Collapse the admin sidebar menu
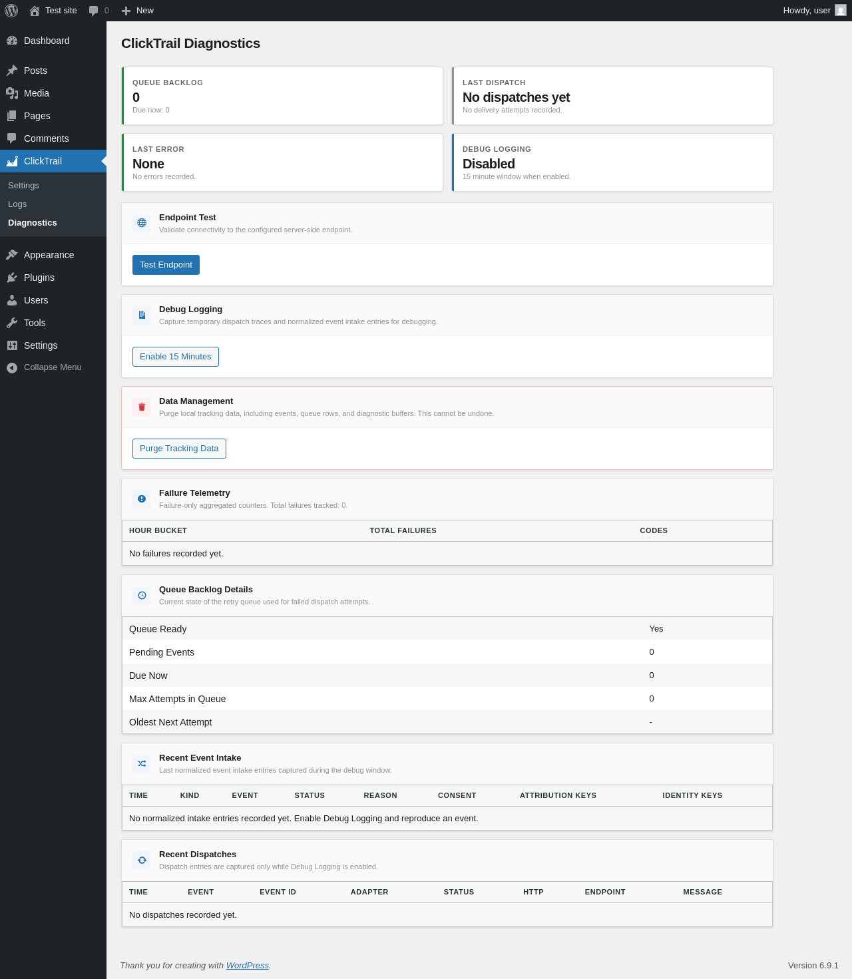 click(x=53, y=367)
